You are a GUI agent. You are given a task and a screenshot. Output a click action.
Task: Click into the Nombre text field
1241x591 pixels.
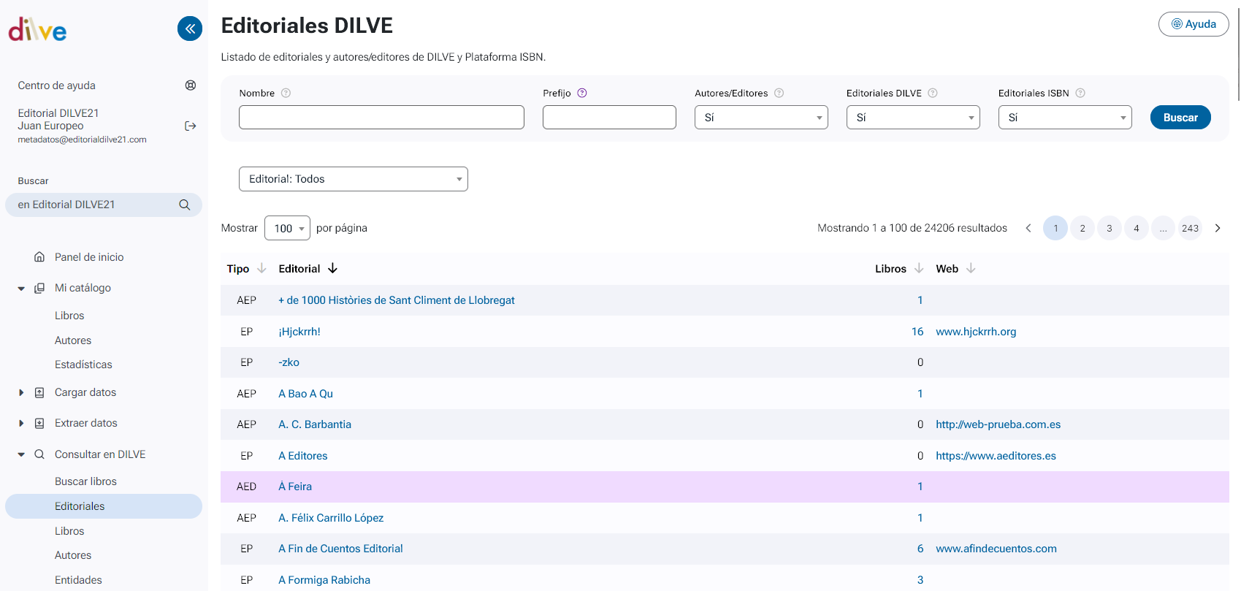(x=381, y=118)
